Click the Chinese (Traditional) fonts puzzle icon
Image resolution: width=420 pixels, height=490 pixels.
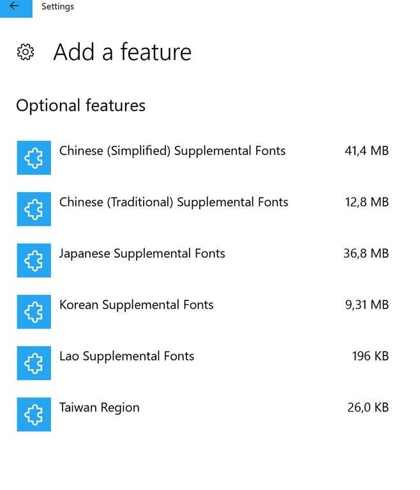(x=34, y=209)
